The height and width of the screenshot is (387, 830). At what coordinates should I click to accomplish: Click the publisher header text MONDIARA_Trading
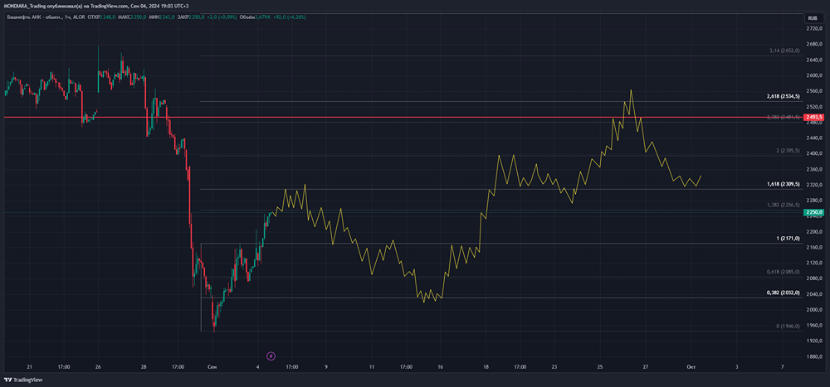(26, 6)
